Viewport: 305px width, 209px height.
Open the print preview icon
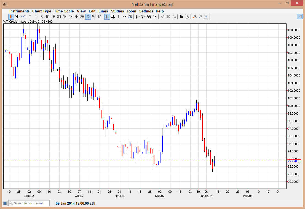[x=187, y=17]
